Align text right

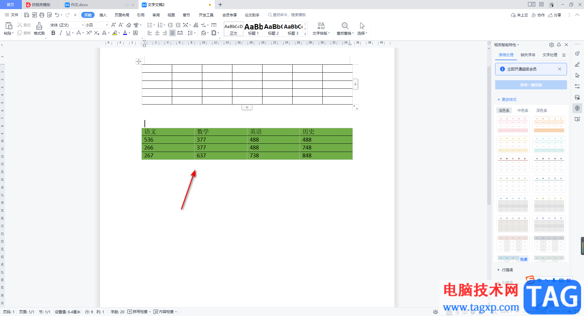click(x=165, y=33)
